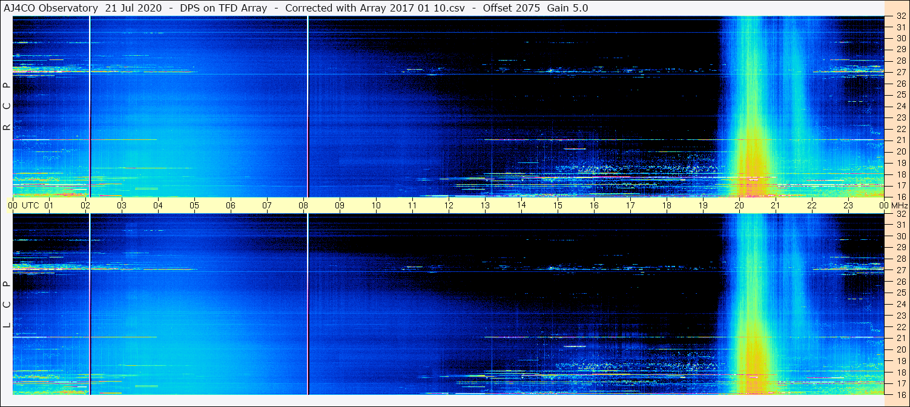Select the 20 MHz label of the LCP panel
The width and height of the screenshot is (910, 407).
click(900, 349)
